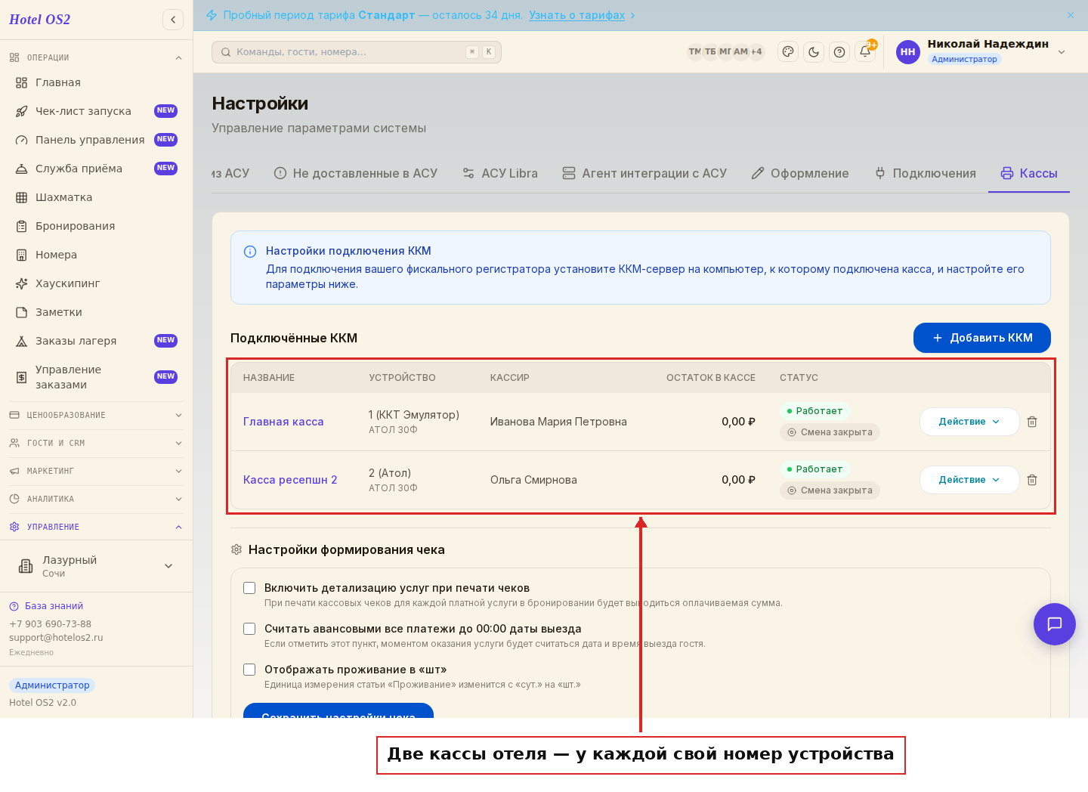Open Служба приёма in the sidebar

pos(97,169)
